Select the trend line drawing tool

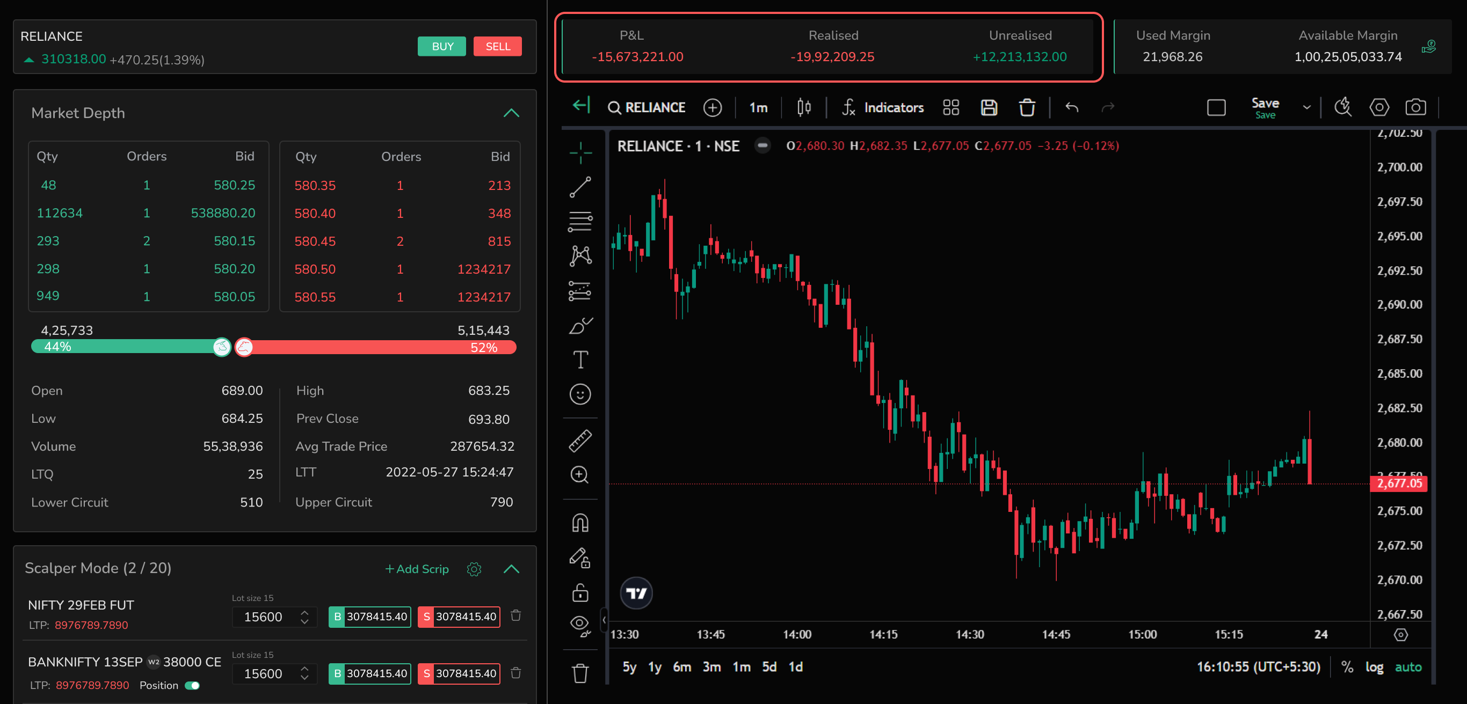[x=580, y=187]
